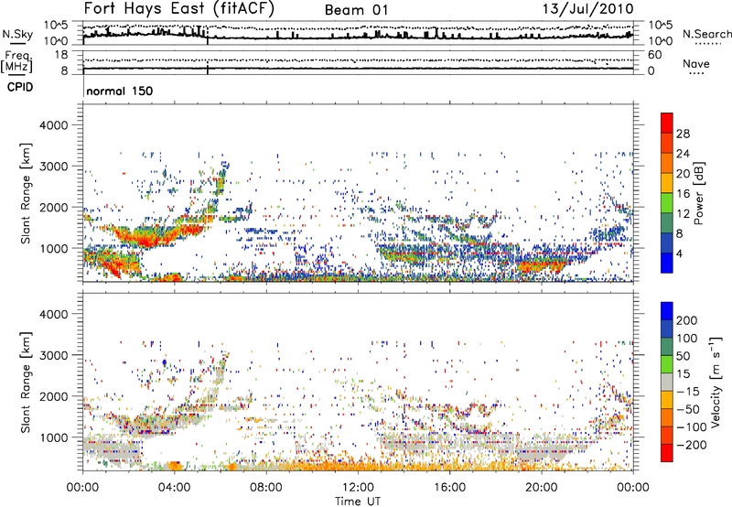Click the 20:00 time tick label
Screen dimensions: 732x507
(541, 488)
